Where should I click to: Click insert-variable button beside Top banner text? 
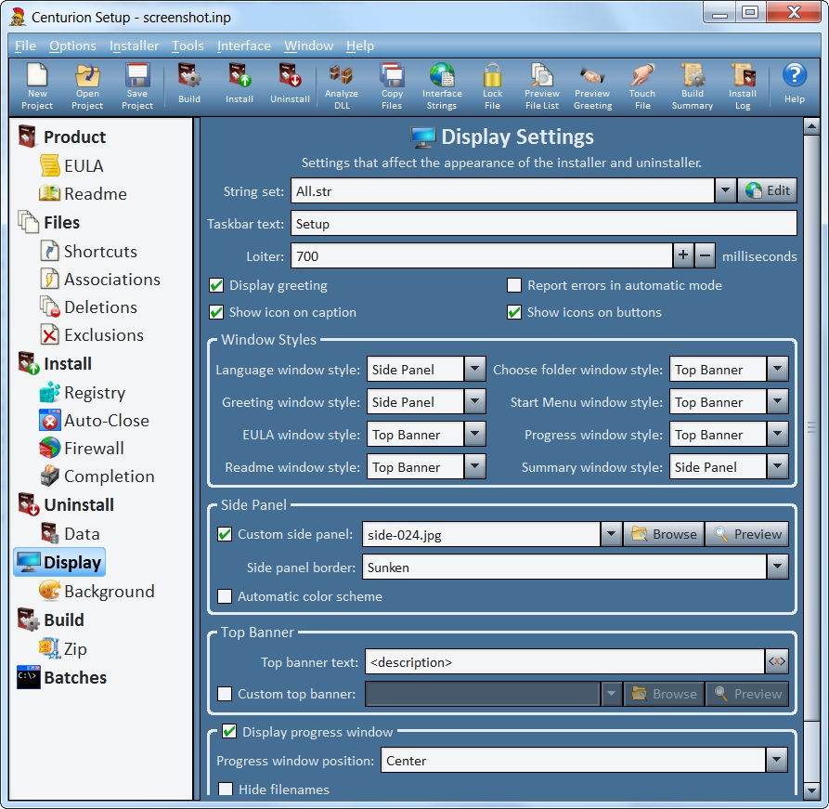coord(777,661)
